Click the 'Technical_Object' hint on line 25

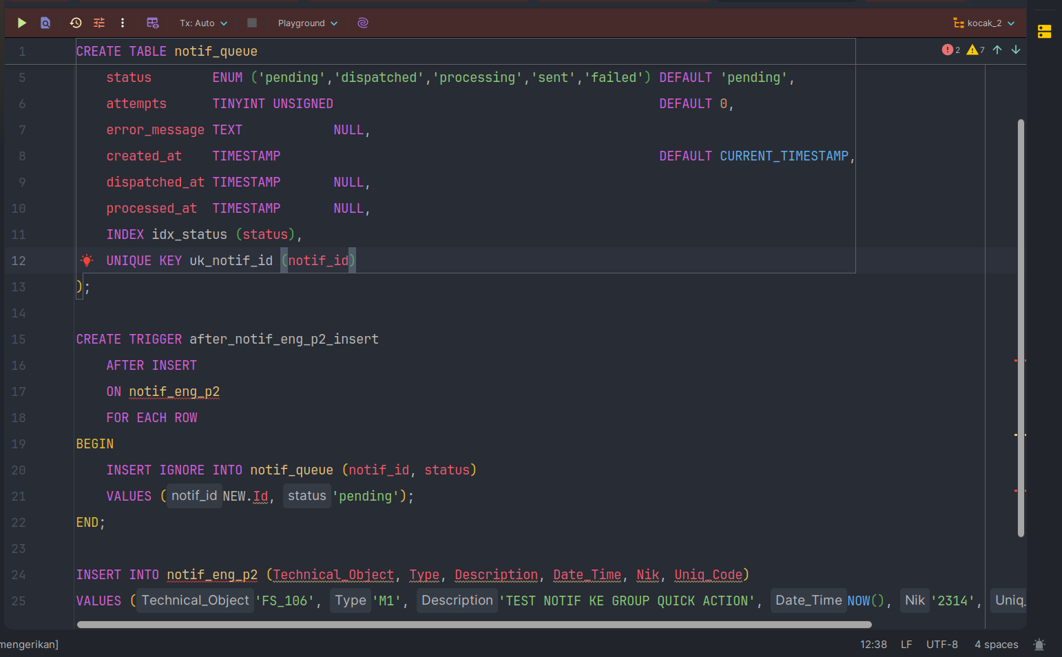point(196,601)
